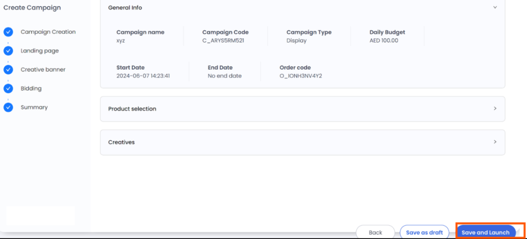The height and width of the screenshot is (239, 527).
Task: Click the Landing page step checkmark icon
Action: (x=8, y=51)
